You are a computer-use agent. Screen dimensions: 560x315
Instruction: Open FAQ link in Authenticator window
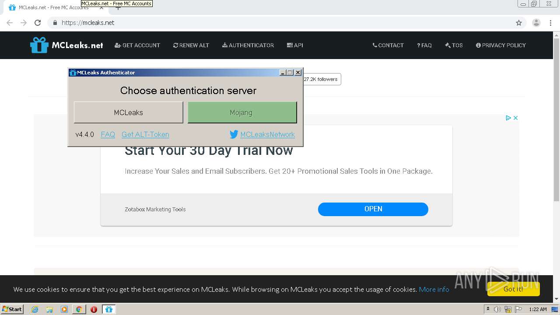108,134
